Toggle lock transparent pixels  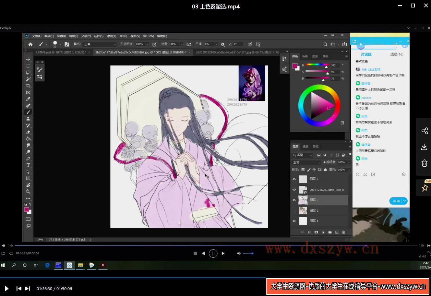click(x=303, y=170)
